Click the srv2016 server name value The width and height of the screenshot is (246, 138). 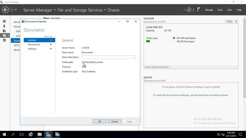(x=85, y=48)
